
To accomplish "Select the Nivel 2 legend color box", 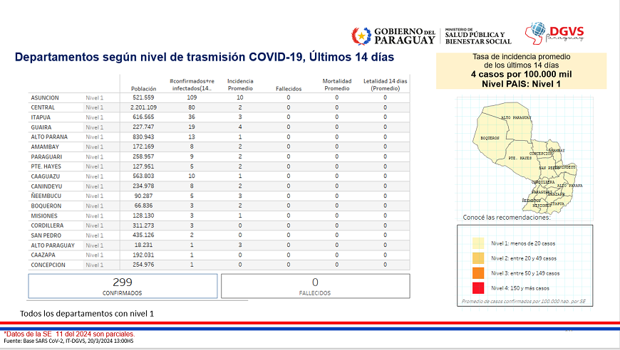I will 477,258.
